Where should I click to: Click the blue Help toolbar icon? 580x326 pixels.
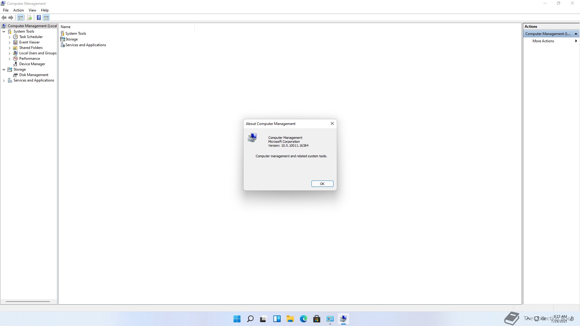(39, 18)
